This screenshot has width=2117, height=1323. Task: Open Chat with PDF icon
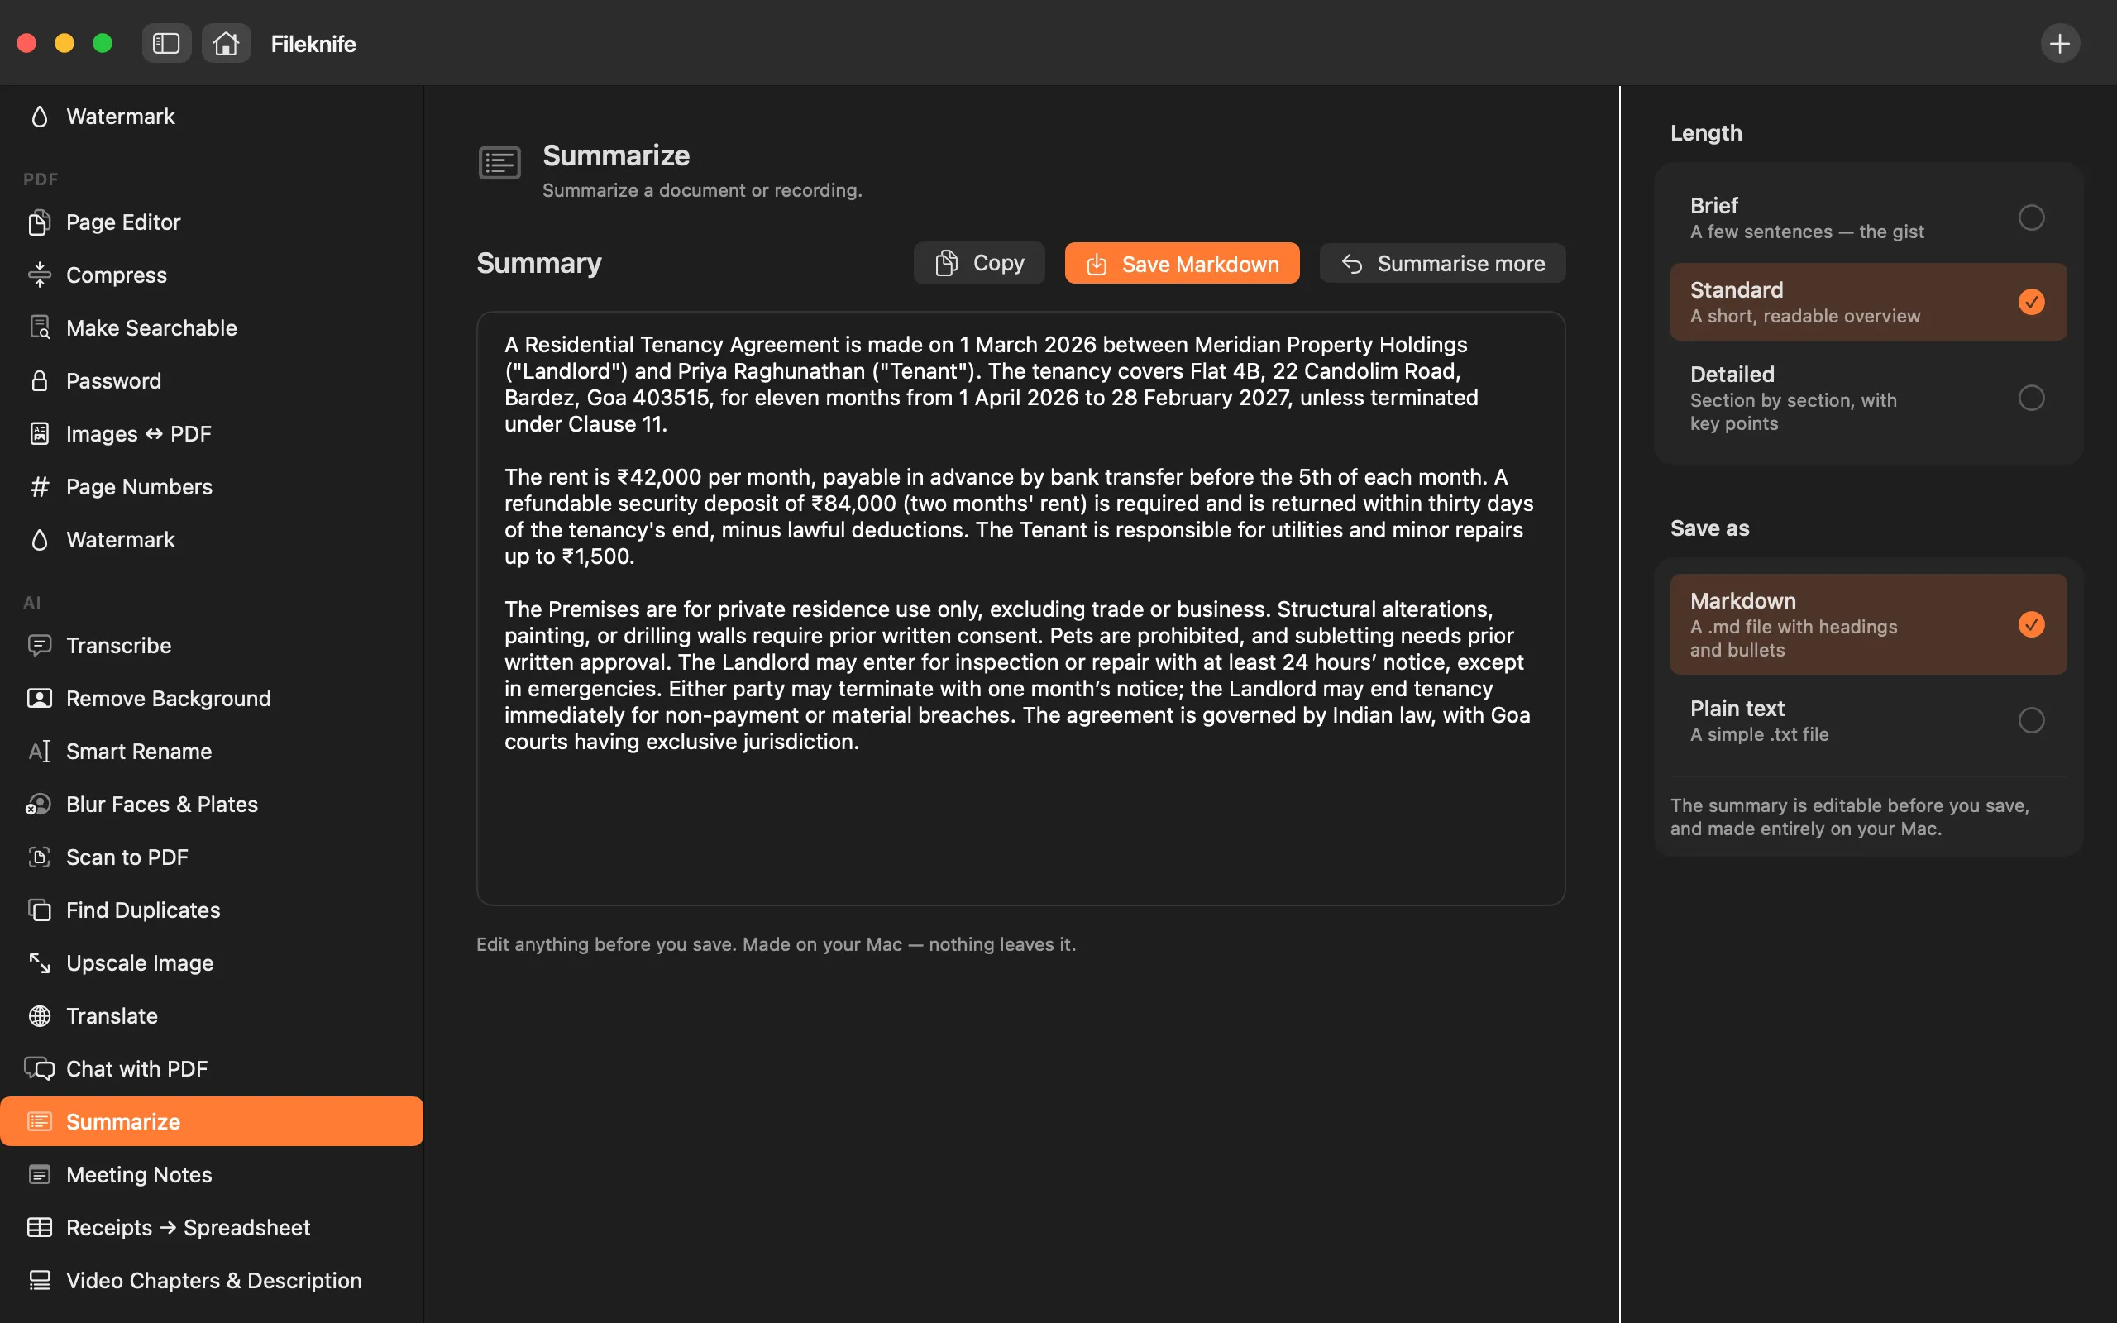(x=40, y=1068)
